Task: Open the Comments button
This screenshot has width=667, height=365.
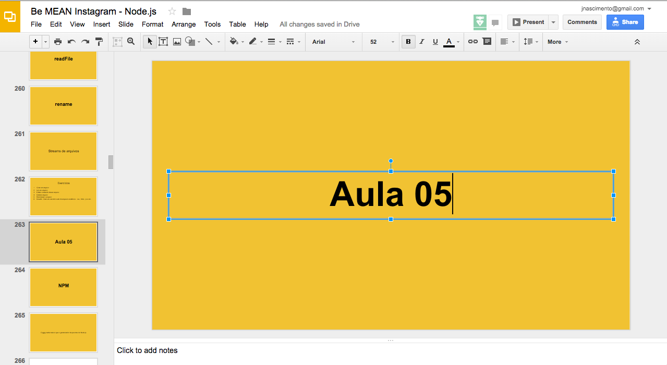Action: click(582, 22)
